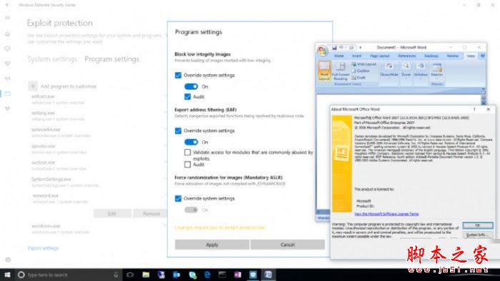Open Outlook from the taskbar
Image resolution: width=500 pixels, height=281 pixels.
176,275
